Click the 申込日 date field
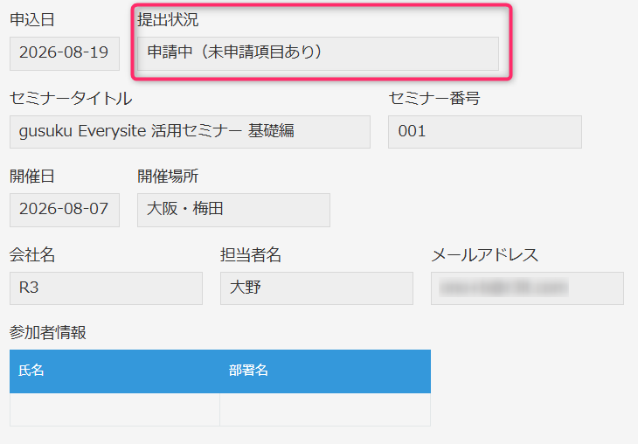 tap(65, 53)
